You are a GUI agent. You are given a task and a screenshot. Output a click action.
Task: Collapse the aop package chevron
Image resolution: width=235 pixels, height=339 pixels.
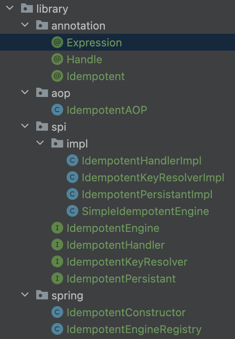[x=25, y=92]
